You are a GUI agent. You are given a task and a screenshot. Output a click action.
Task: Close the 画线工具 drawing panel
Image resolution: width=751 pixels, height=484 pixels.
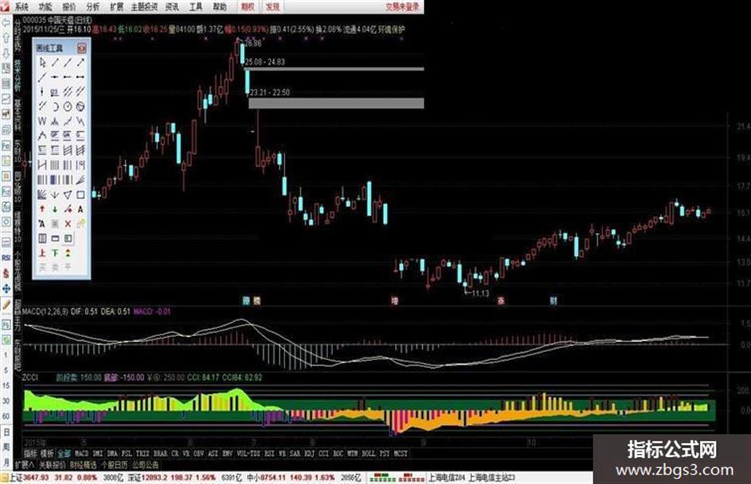click(81, 48)
